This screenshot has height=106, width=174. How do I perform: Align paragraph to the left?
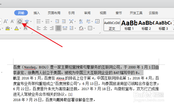click(x=39, y=28)
